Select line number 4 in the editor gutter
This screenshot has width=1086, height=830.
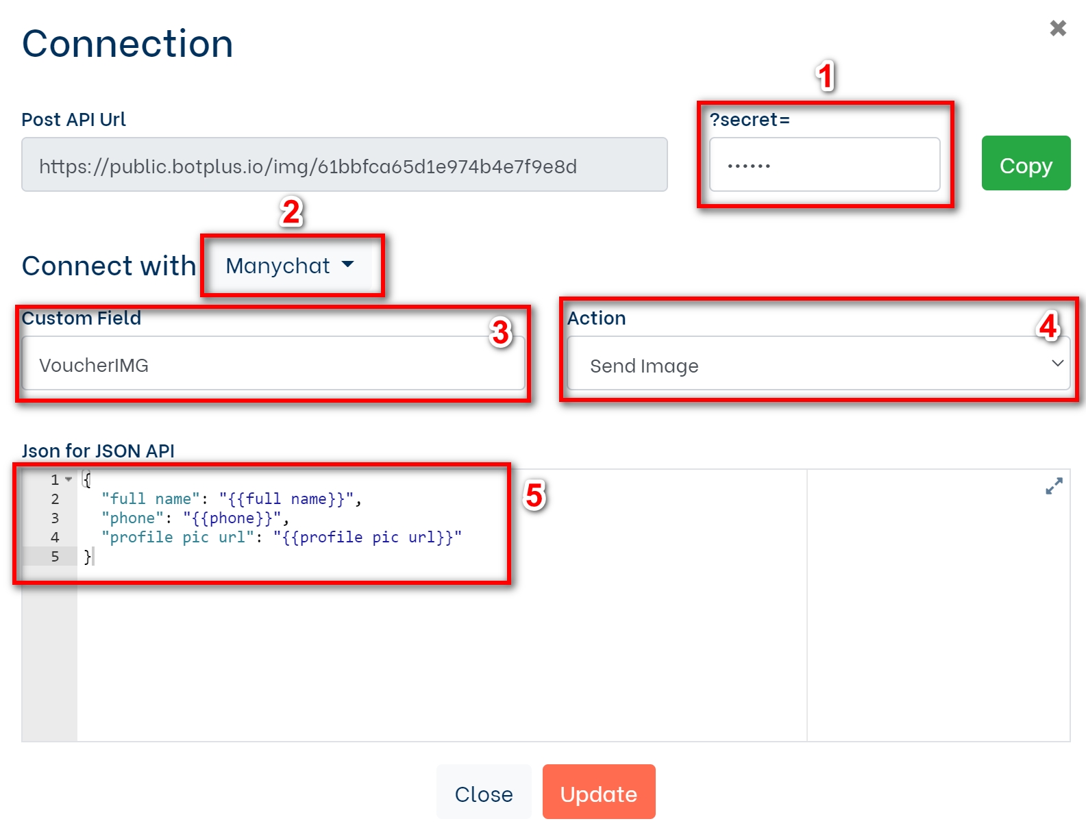click(x=55, y=538)
